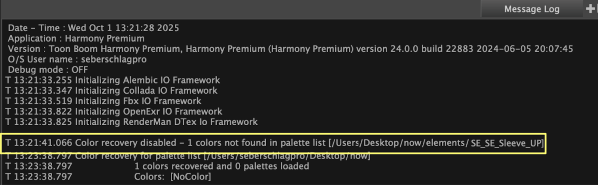The width and height of the screenshot is (598, 185).
Task: Click the Initializing OpenExr IO Framework entry
Action: pyautogui.click(x=148, y=111)
